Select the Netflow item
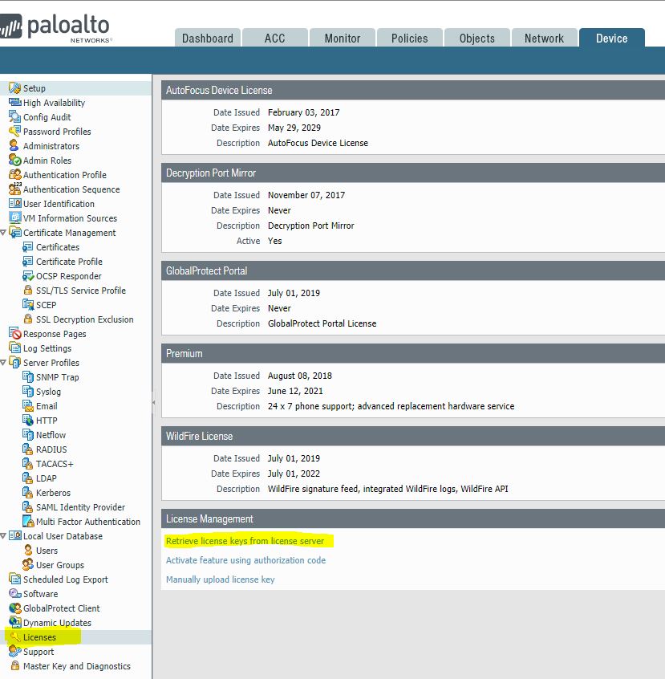This screenshot has height=679, width=665. tap(51, 435)
